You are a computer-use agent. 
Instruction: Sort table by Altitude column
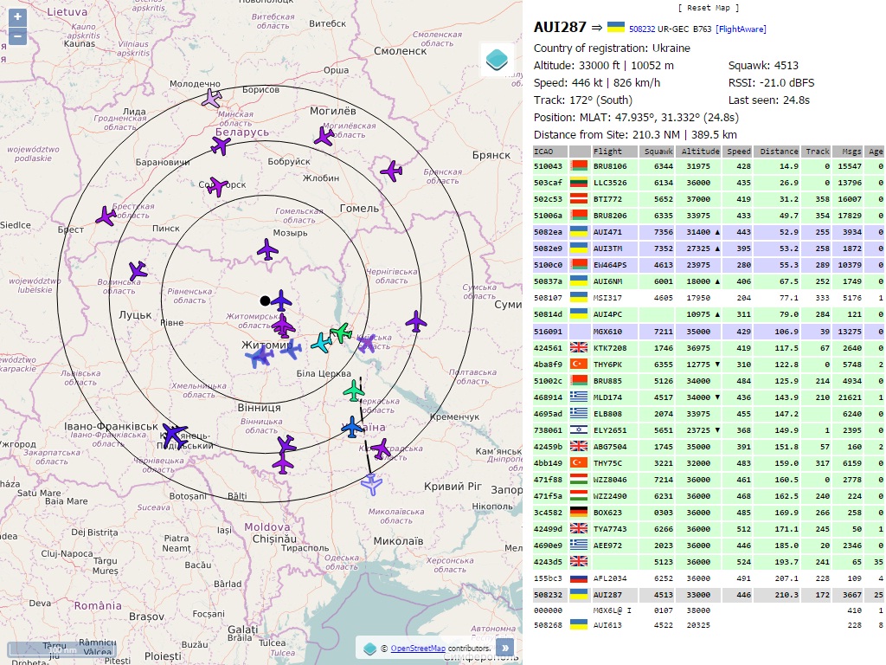(x=699, y=152)
